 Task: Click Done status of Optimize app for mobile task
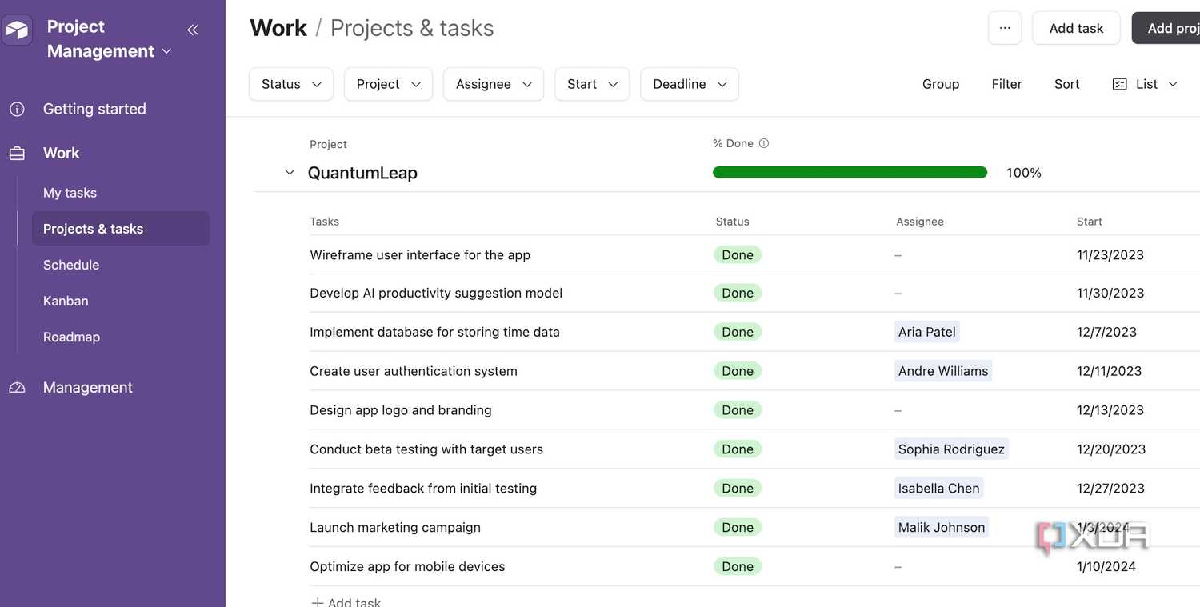[x=738, y=567]
